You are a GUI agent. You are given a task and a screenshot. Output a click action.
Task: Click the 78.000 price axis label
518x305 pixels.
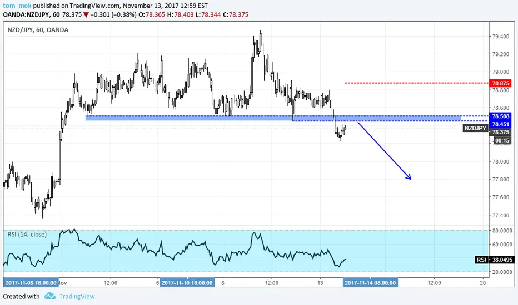click(x=500, y=162)
